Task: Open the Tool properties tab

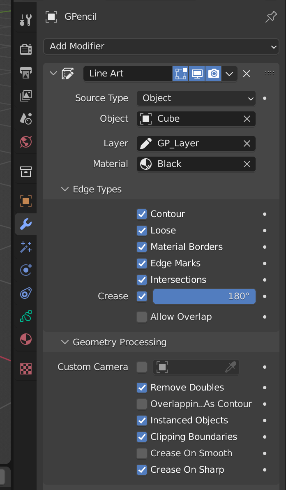Action: tap(26, 19)
